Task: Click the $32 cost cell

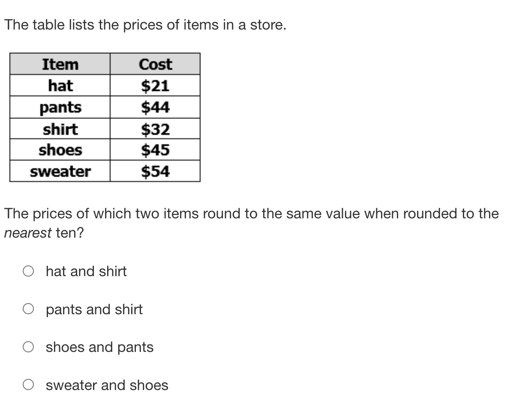Action: pos(155,129)
